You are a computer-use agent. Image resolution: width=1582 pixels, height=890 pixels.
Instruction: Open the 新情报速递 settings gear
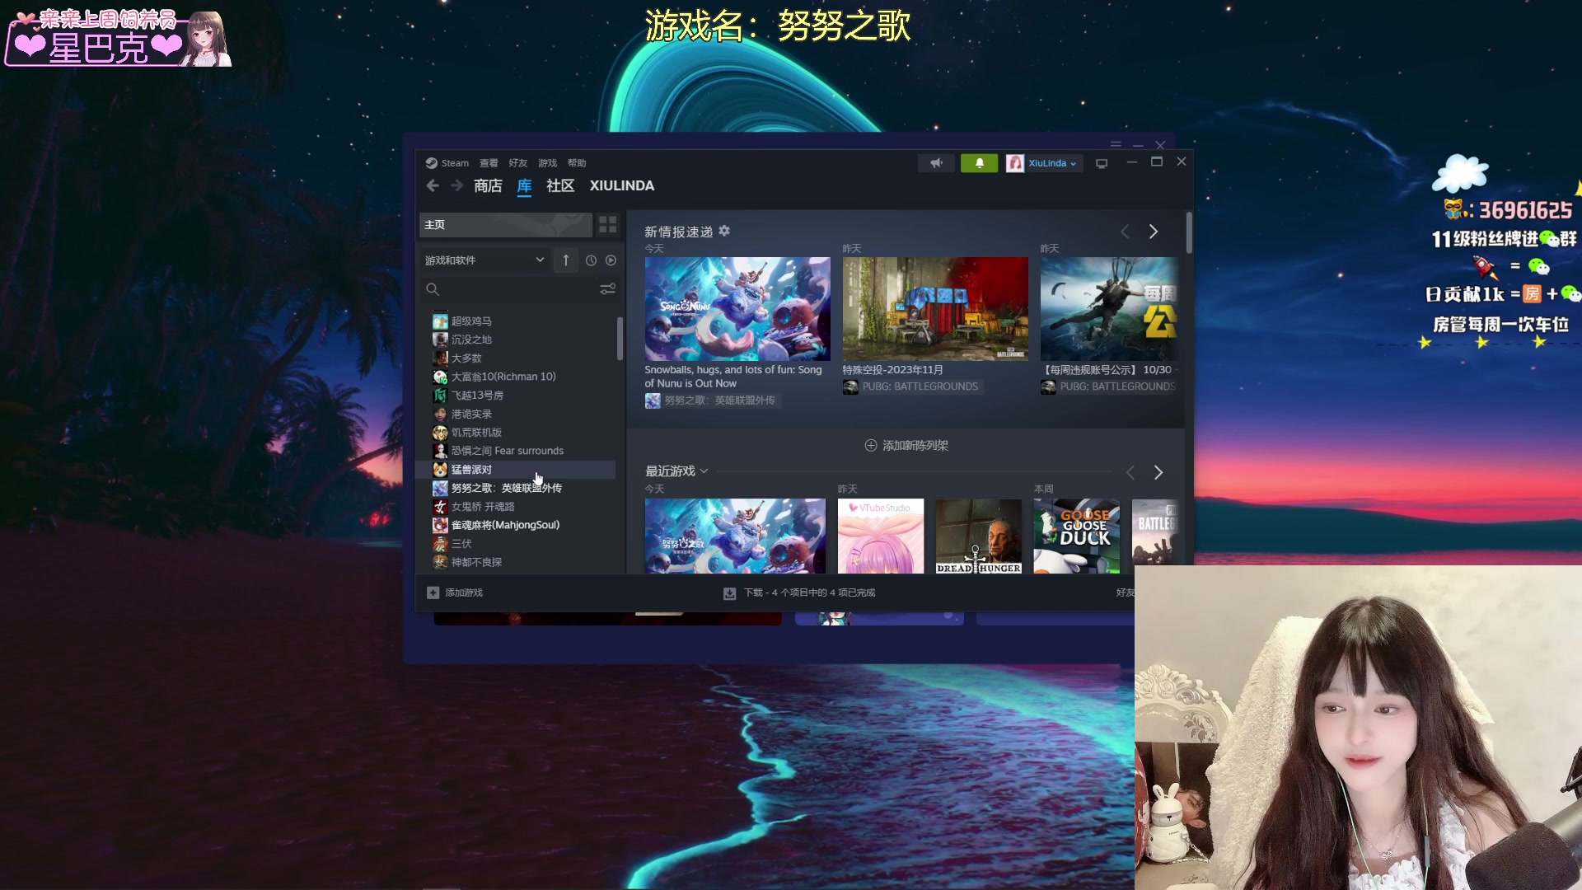(724, 232)
